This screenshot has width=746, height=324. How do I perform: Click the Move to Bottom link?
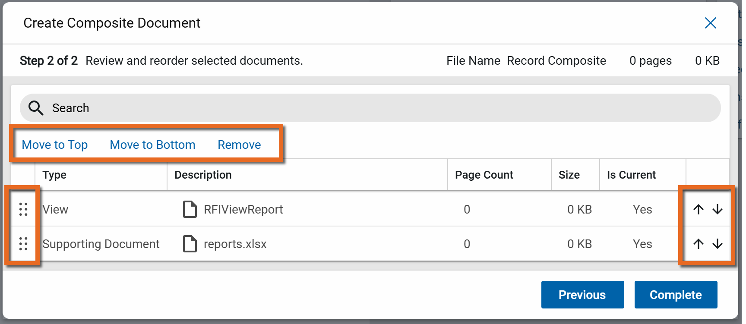[152, 145]
